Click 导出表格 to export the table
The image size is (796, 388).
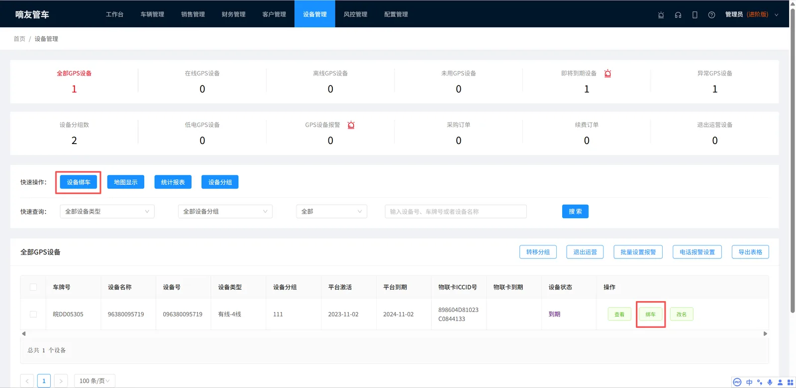(750, 252)
